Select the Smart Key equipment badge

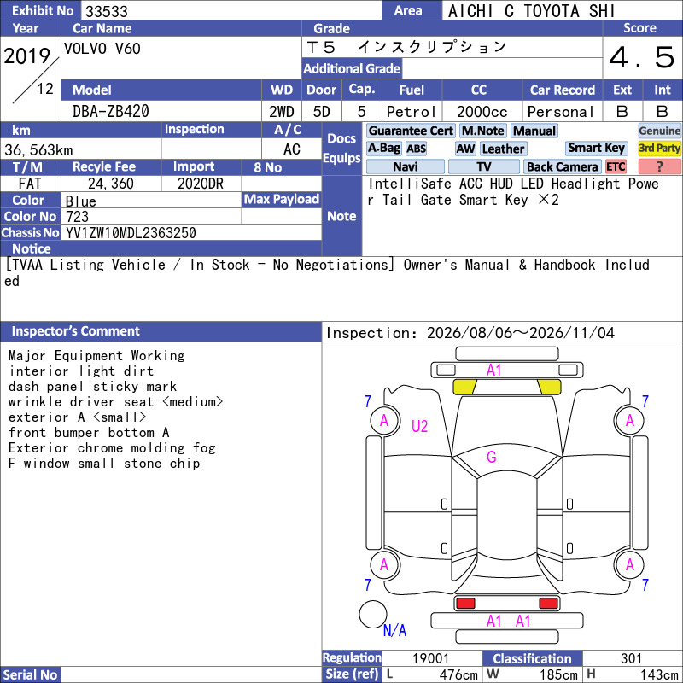597,149
